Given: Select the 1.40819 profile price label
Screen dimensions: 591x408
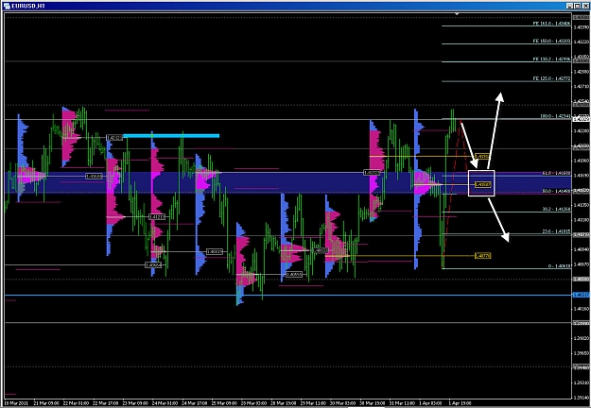Looking at the screenshot, I should [215, 252].
